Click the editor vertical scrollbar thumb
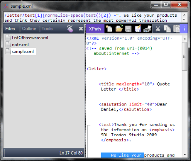Screen dimensions: 191x161 click(x=185, y=56)
